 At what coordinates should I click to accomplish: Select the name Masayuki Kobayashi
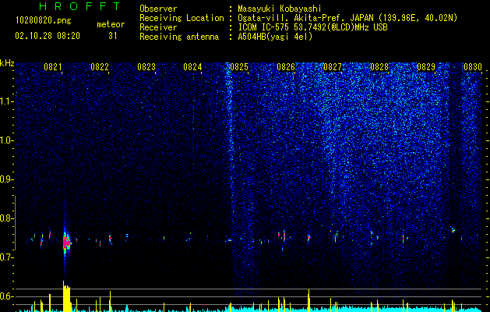click(x=280, y=9)
